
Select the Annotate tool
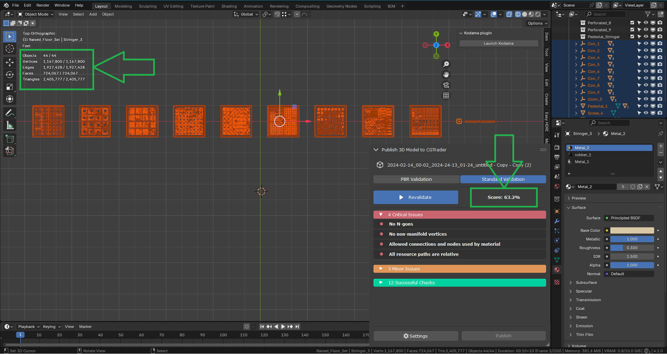pyautogui.click(x=10, y=113)
